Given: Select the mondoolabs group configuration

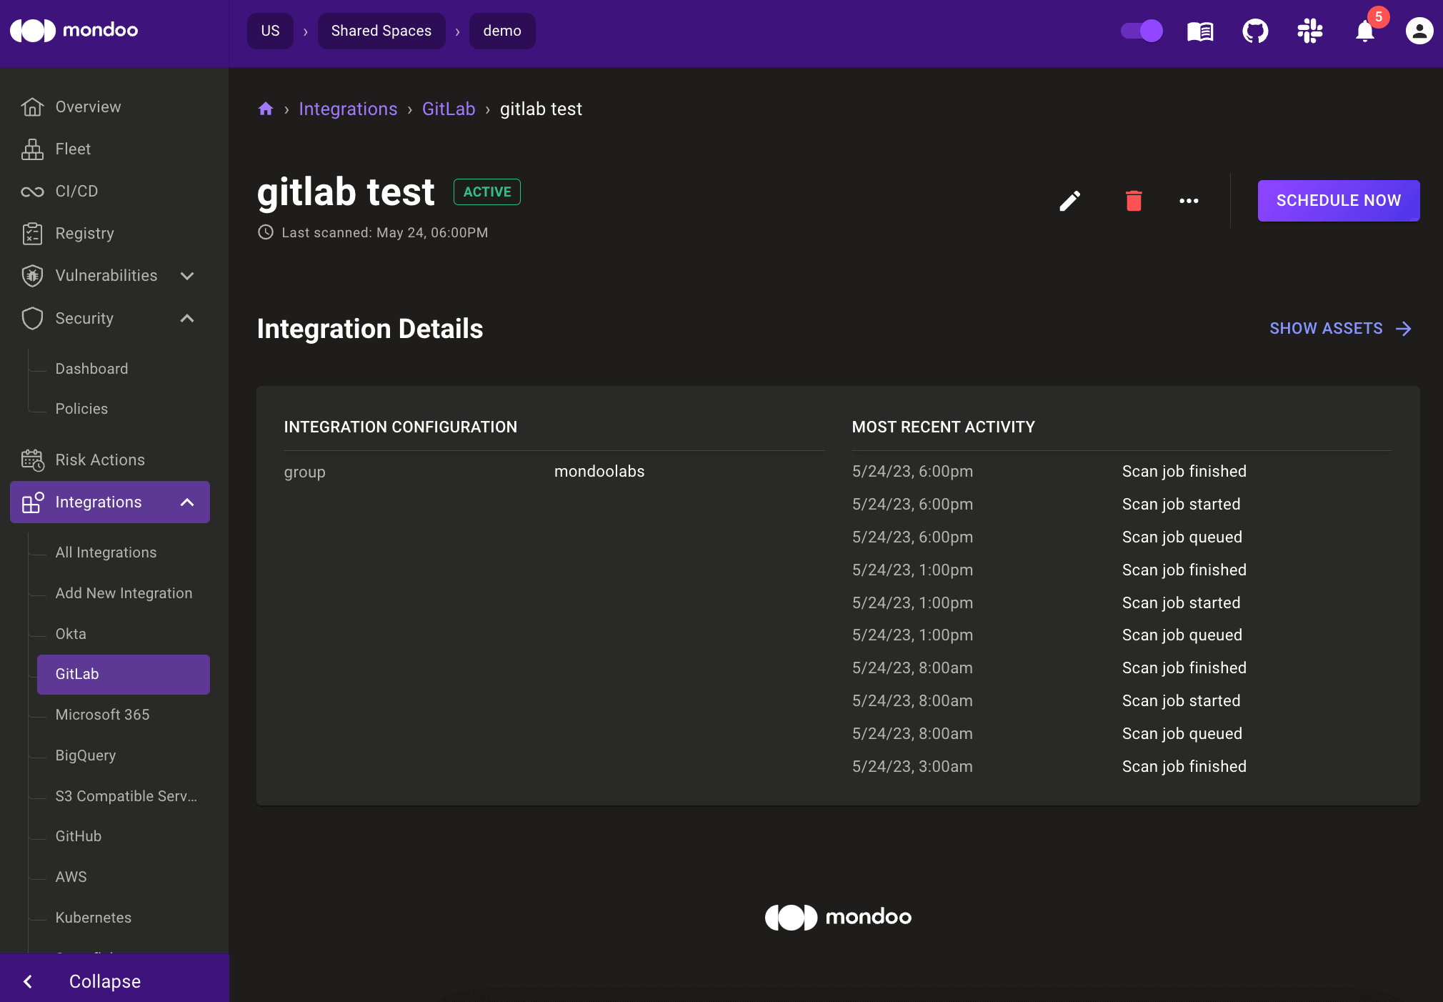Looking at the screenshot, I should pos(600,472).
